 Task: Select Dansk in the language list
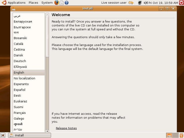point(29,55)
